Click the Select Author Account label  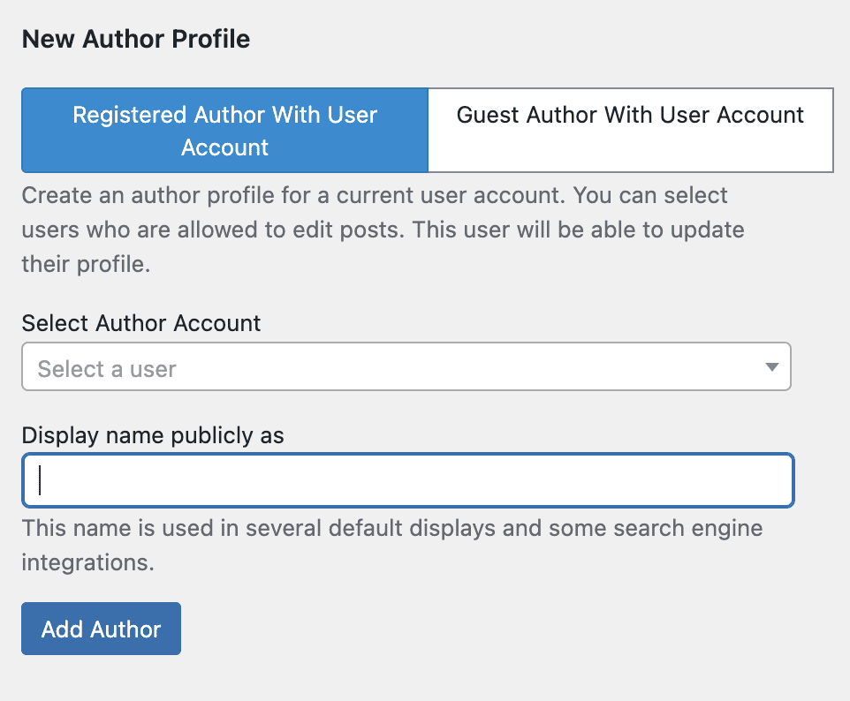(141, 323)
